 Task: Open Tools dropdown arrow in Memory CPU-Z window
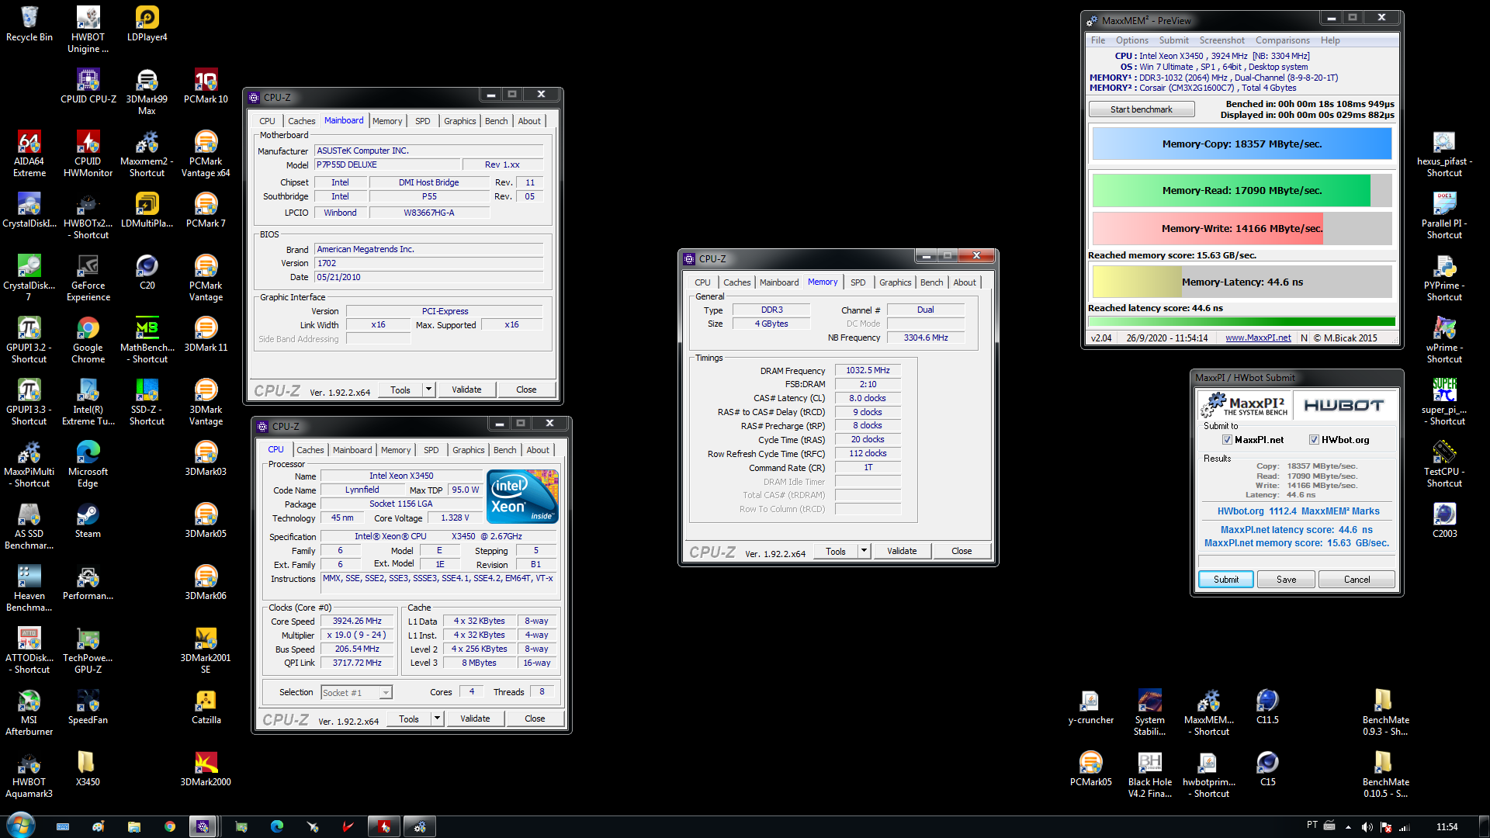coord(864,551)
